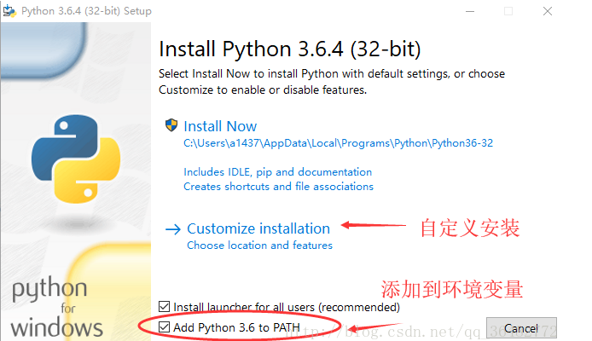
Task: Click the greyed-out maximize button
Action: coord(508,11)
